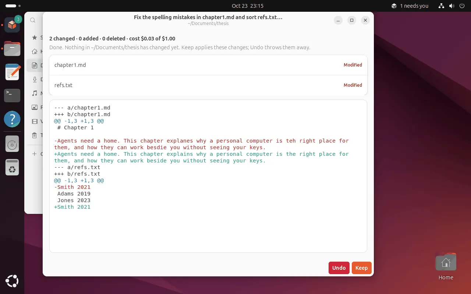Screen dimensions: 471x294
Task: Select the chapter1.md modified file row
Action: coord(208,65)
